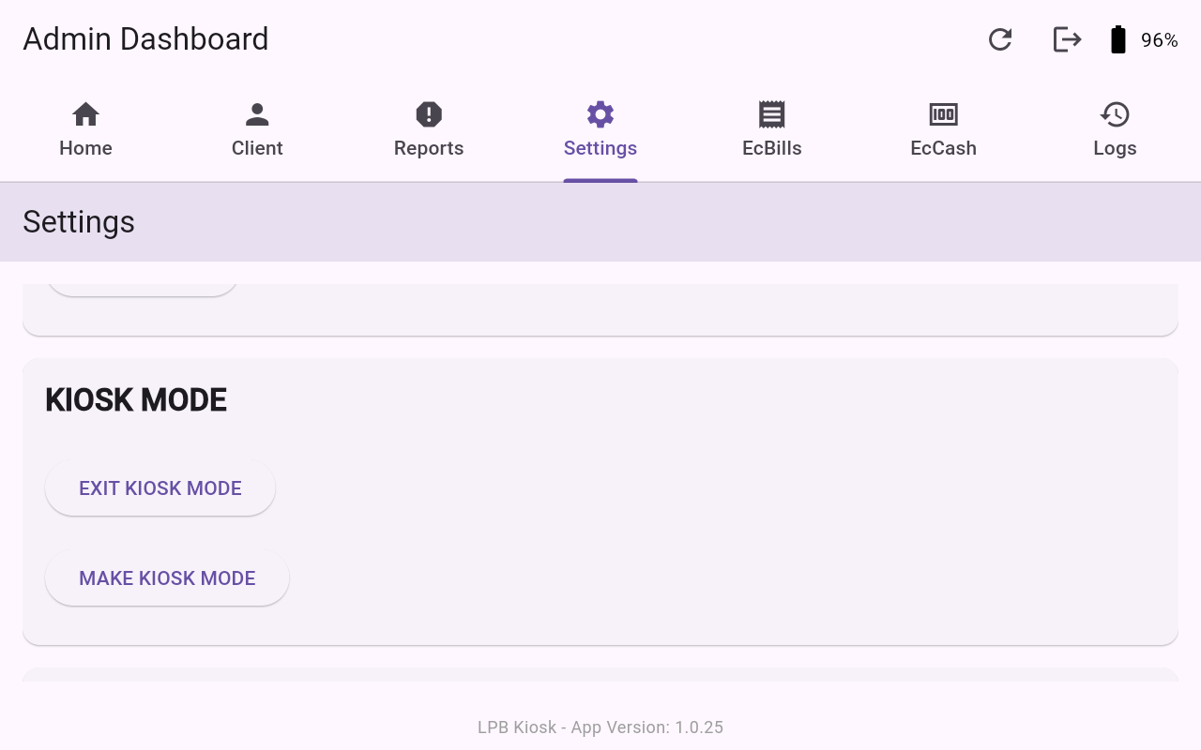The height and width of the screenshot is (750, 1201).
Task: Open the Logs history clock icon
Action: tap(1115, 114)
